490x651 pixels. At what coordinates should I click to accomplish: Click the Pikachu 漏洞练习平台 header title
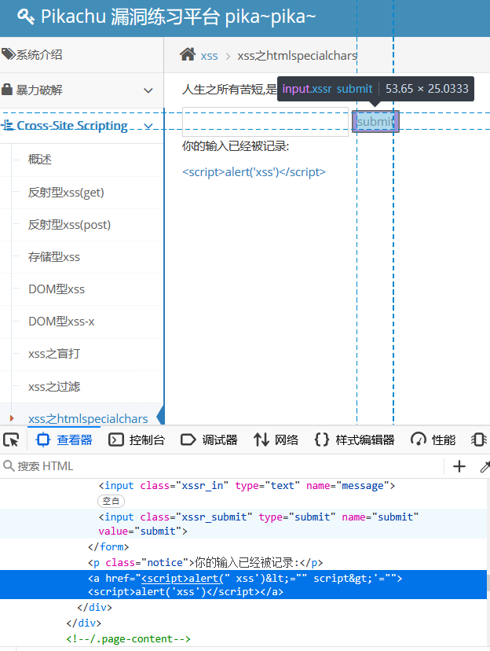178,17
